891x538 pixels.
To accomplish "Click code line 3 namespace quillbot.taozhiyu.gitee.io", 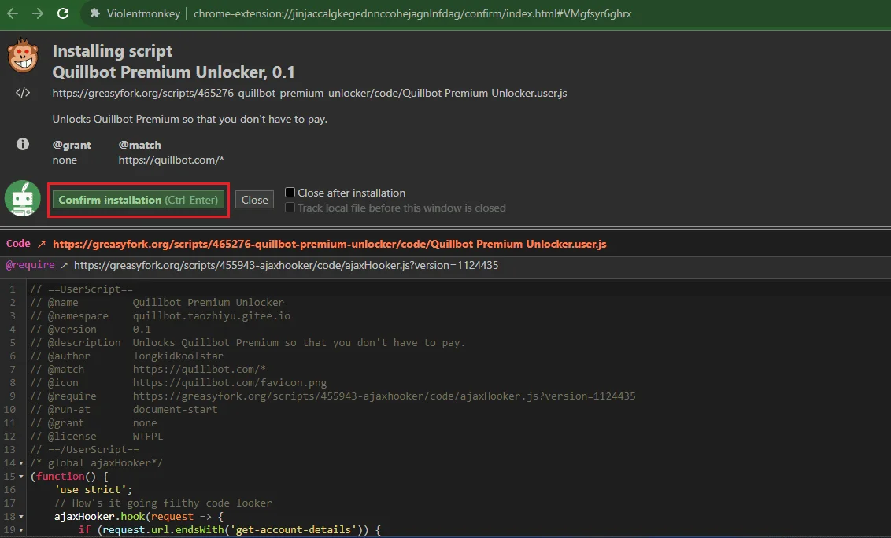I will click(212, 316).
